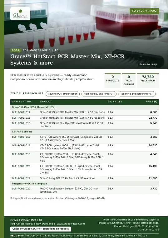Click the FLYER 2 / 4 · RC02 badge
168x238 pixels.
144,11
